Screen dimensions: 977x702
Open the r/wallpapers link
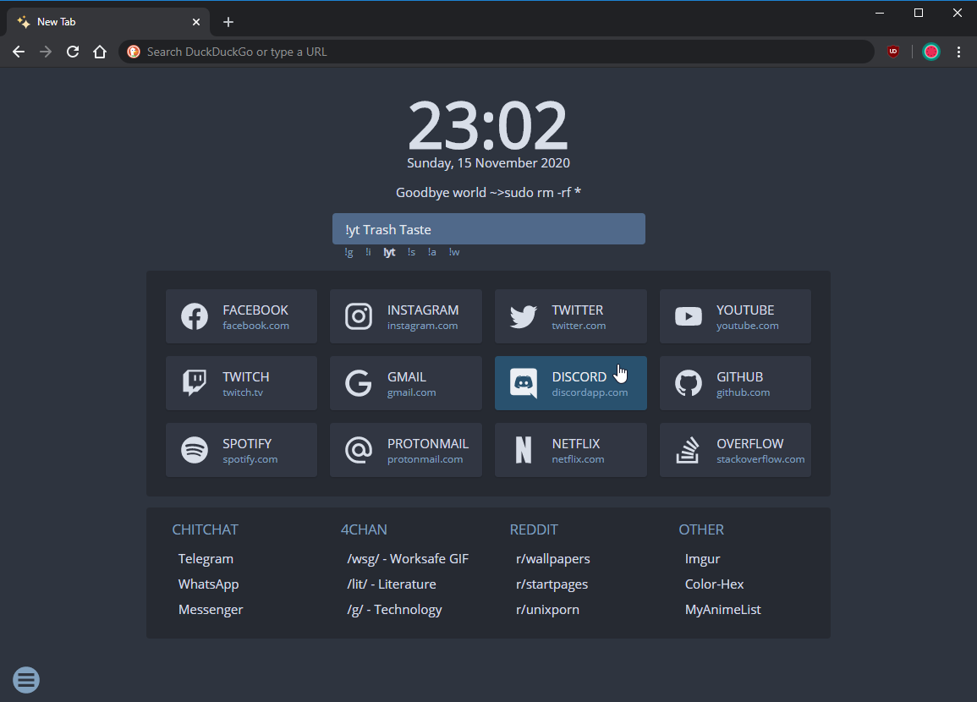(552, 559)
